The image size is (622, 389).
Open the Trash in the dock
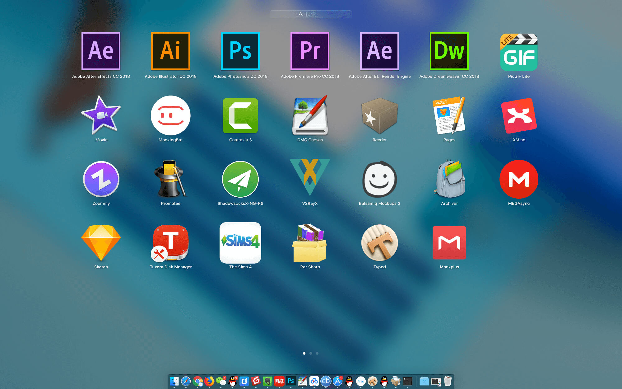[448, 381]
